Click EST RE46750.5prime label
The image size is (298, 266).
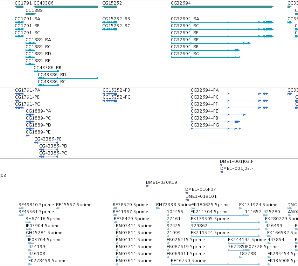pyautogui.click(x=188, y=261)
